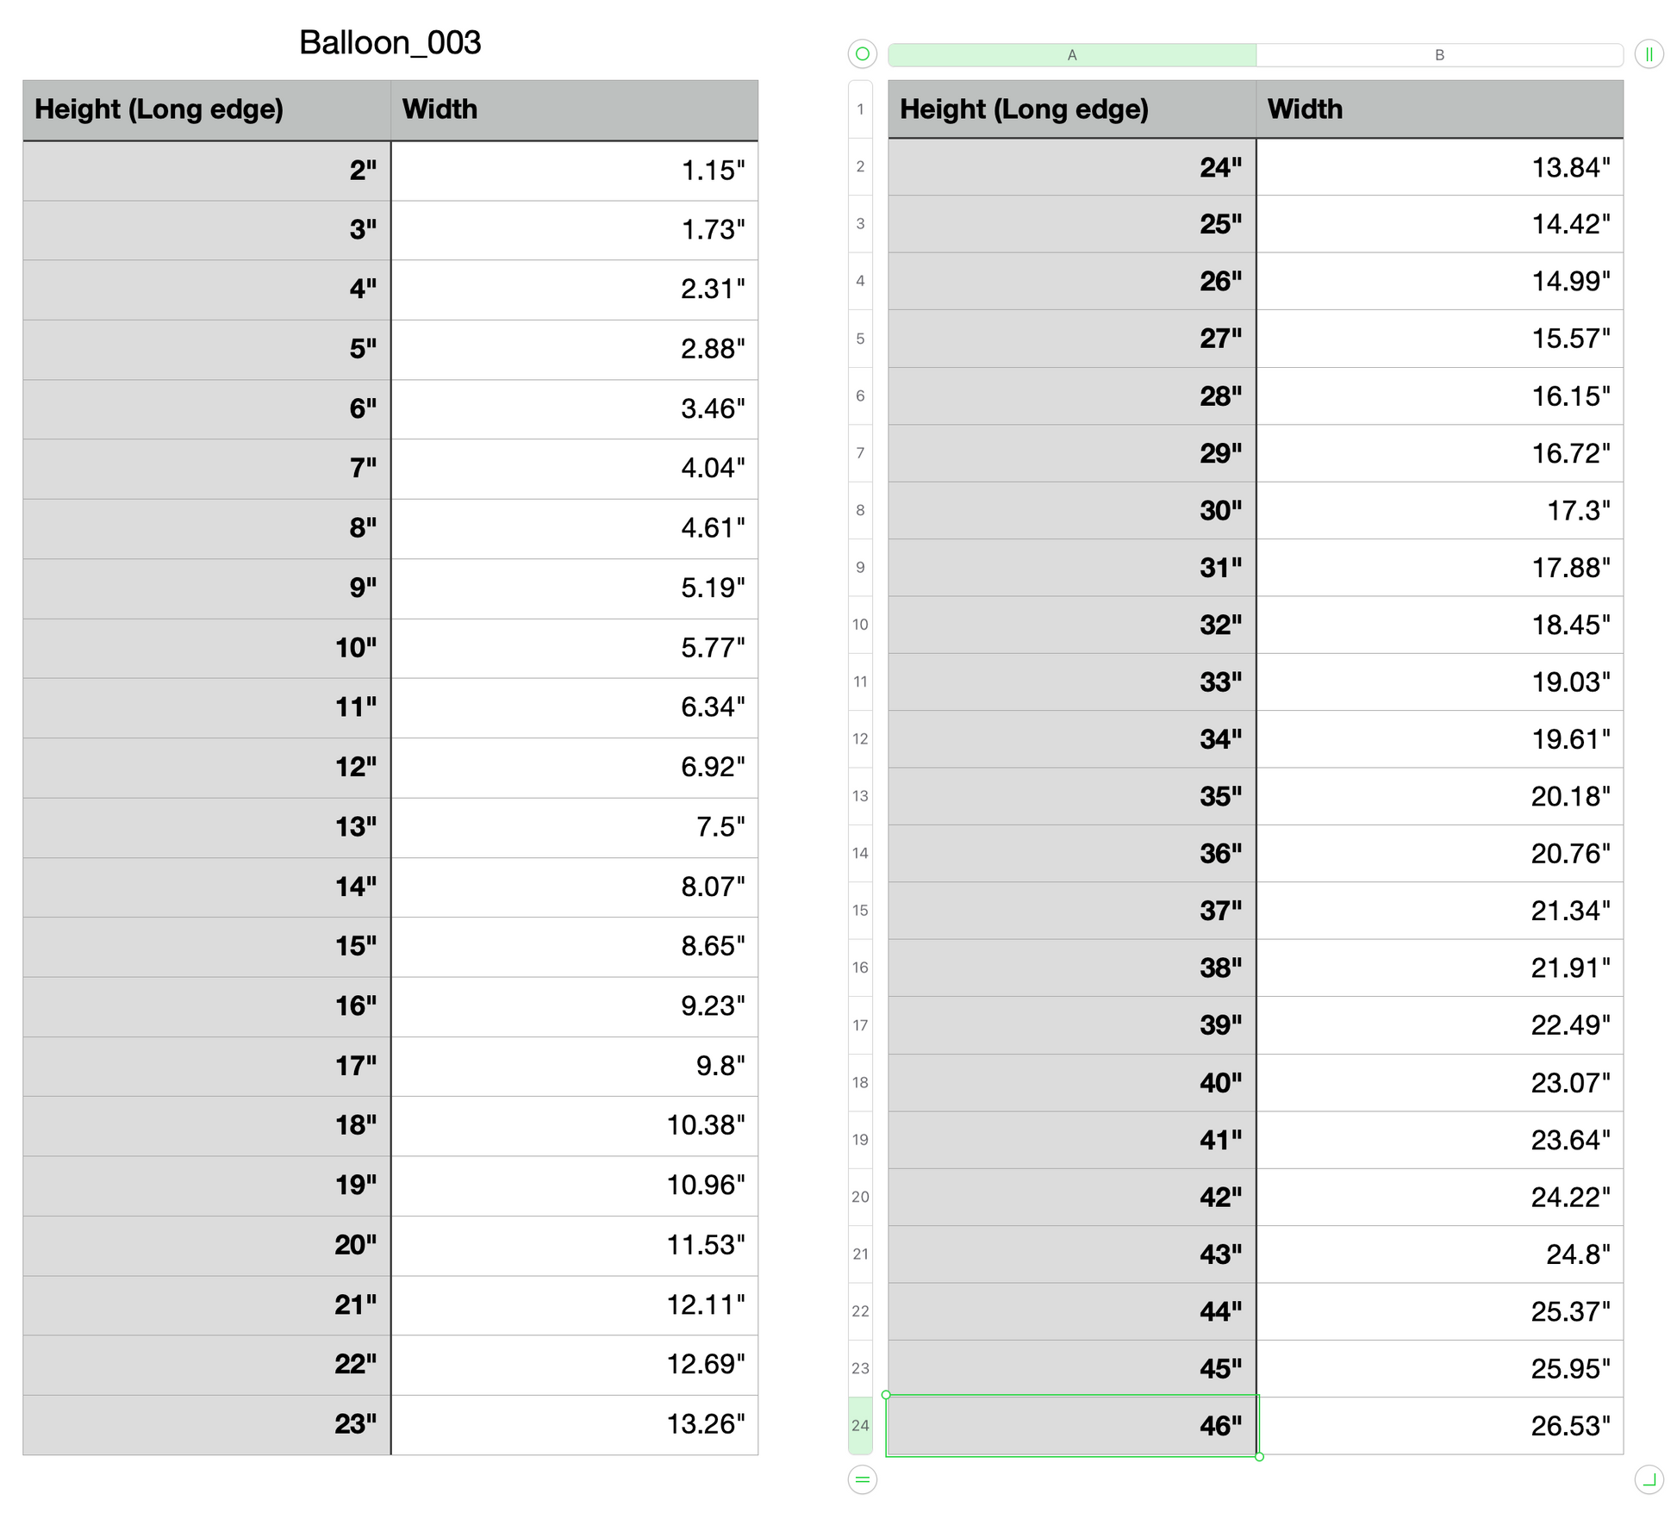Click the cell showing width 17.3"
This screenshot has height=1525, width=1677.
tap(1439, 510)
